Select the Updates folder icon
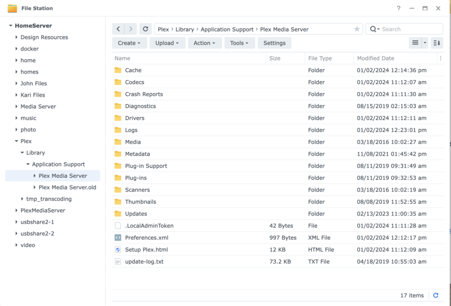The image size is (451, 306). 118,213
